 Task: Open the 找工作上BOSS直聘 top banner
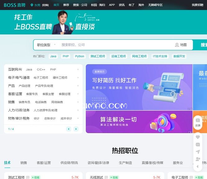[x=103, y=22]
